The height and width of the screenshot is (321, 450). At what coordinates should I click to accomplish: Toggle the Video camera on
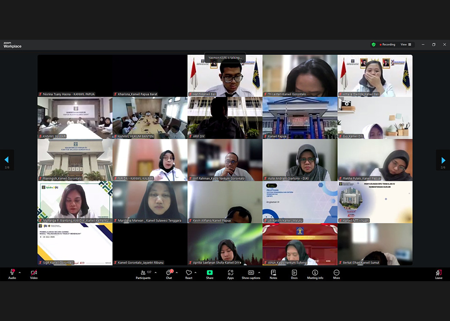click(x=34, y=274)
